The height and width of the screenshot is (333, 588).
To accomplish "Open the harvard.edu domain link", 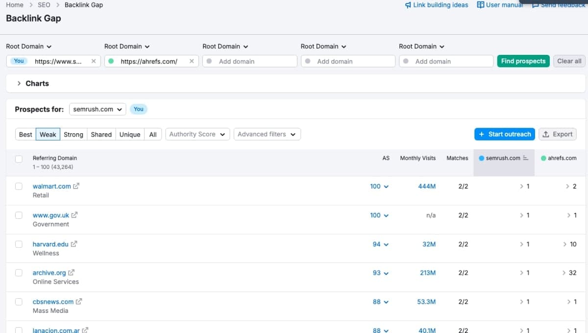I will (50, 244).
